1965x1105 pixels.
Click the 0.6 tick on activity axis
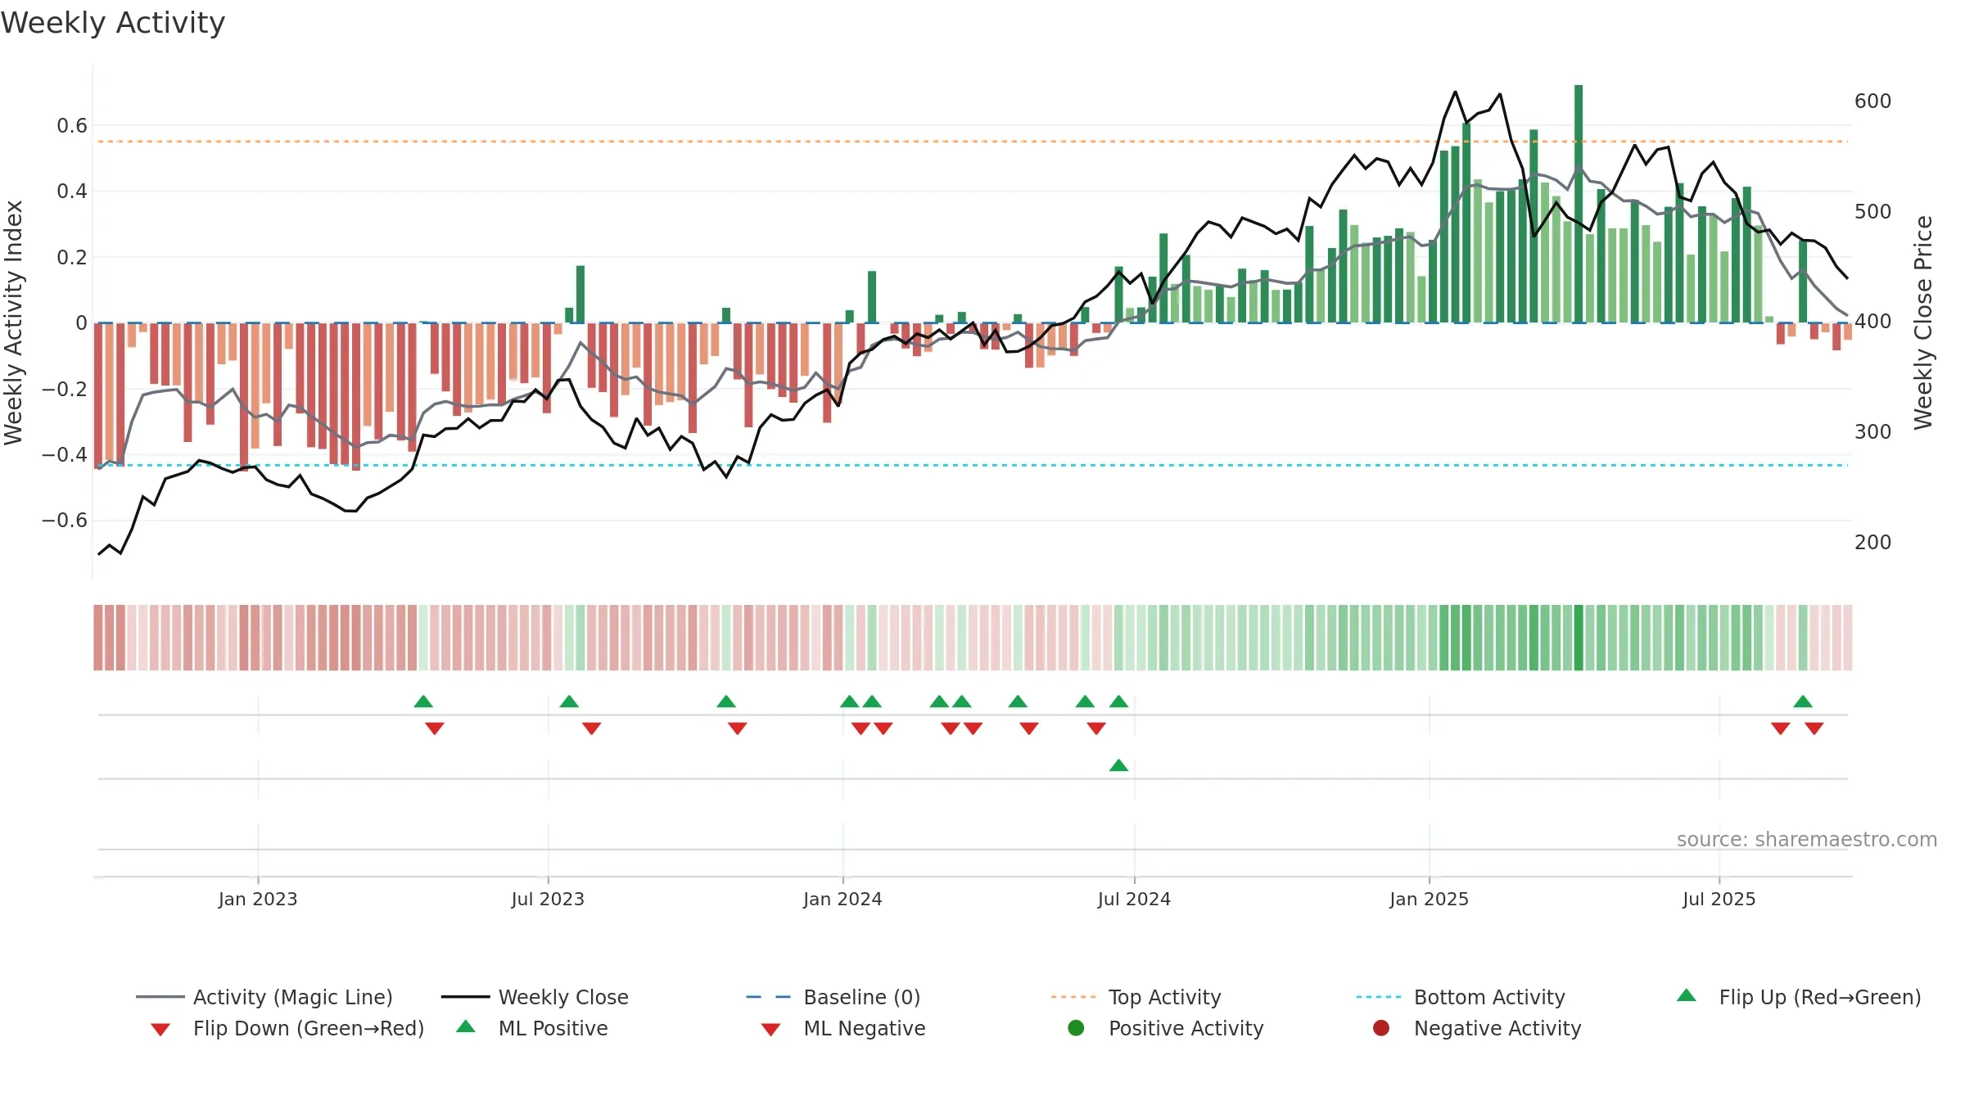click(72, 125)
